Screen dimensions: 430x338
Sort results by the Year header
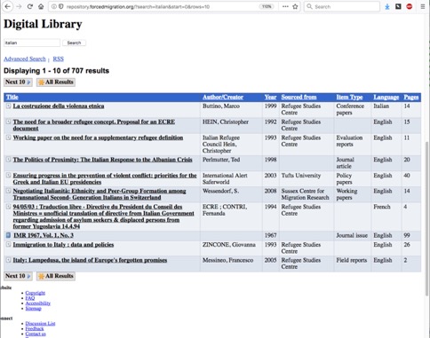click(270, 97)
